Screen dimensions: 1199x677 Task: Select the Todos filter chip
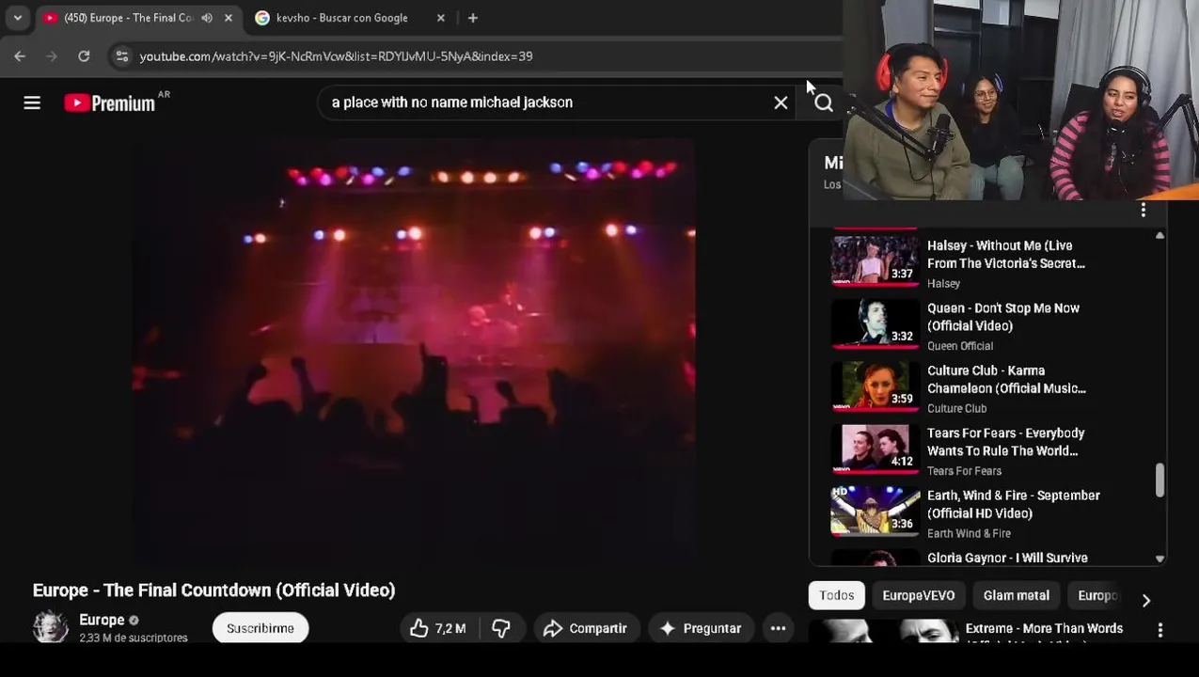(x=836, y=595)
